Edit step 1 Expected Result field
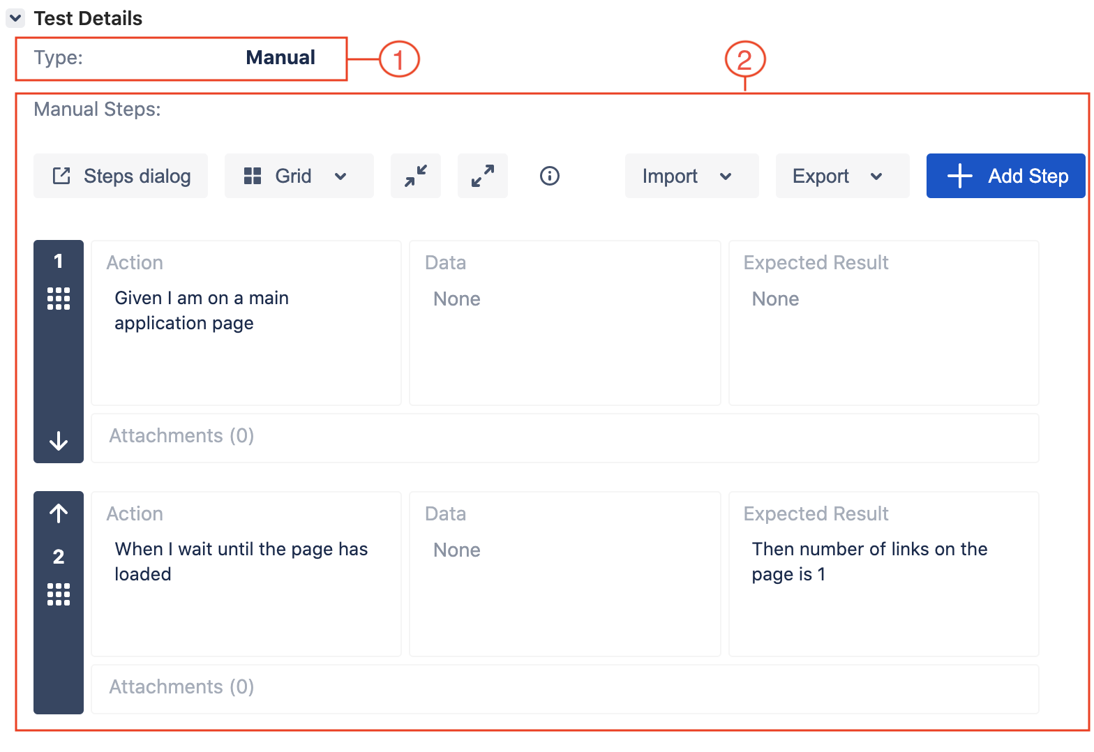This screenshot has height=752, width=1094. 884,323
